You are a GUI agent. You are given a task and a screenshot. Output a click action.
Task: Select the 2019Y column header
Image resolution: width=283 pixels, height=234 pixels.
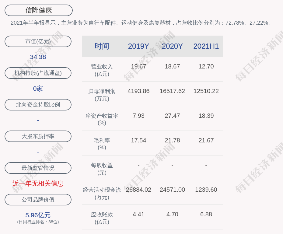138,46
